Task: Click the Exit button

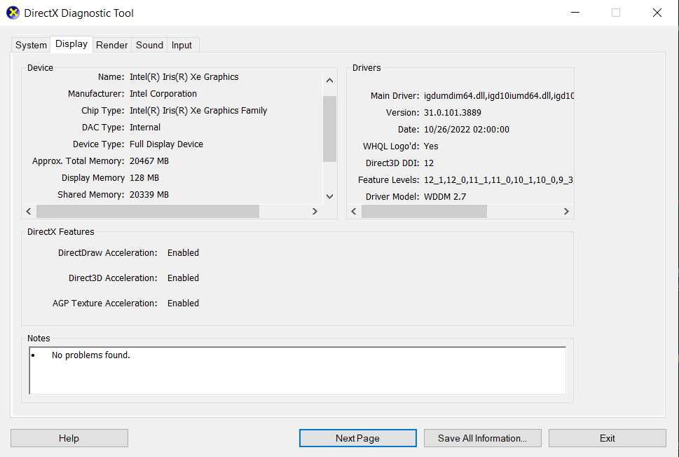Action: point(607,438)
